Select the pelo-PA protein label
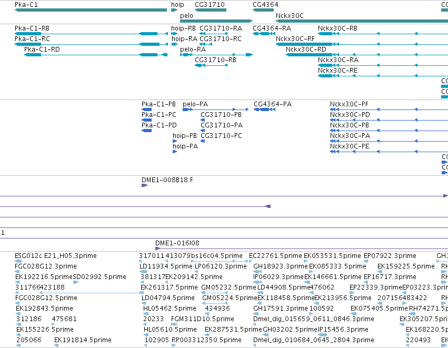The image size is (448, 348). (195, 104)
